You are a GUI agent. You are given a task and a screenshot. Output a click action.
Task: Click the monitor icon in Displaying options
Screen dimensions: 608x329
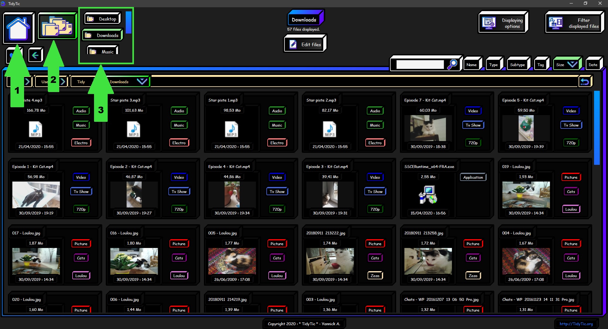[489, 23]
